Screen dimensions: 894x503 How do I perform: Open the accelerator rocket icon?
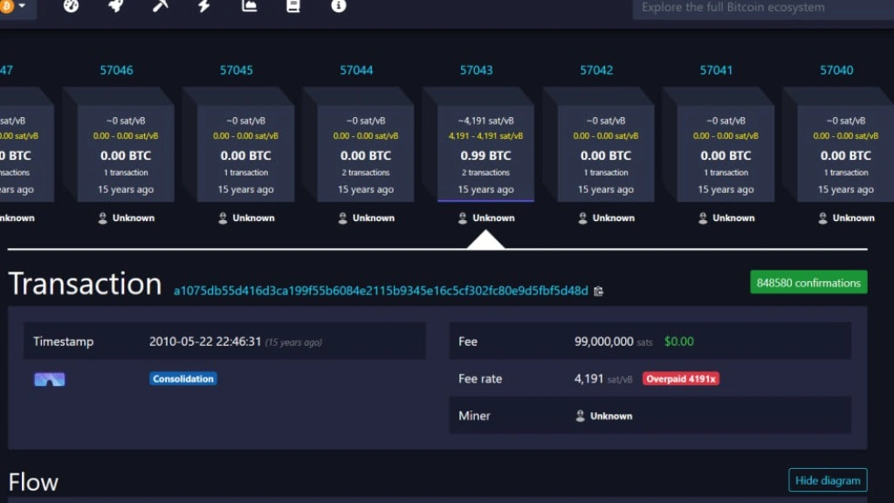116,6
